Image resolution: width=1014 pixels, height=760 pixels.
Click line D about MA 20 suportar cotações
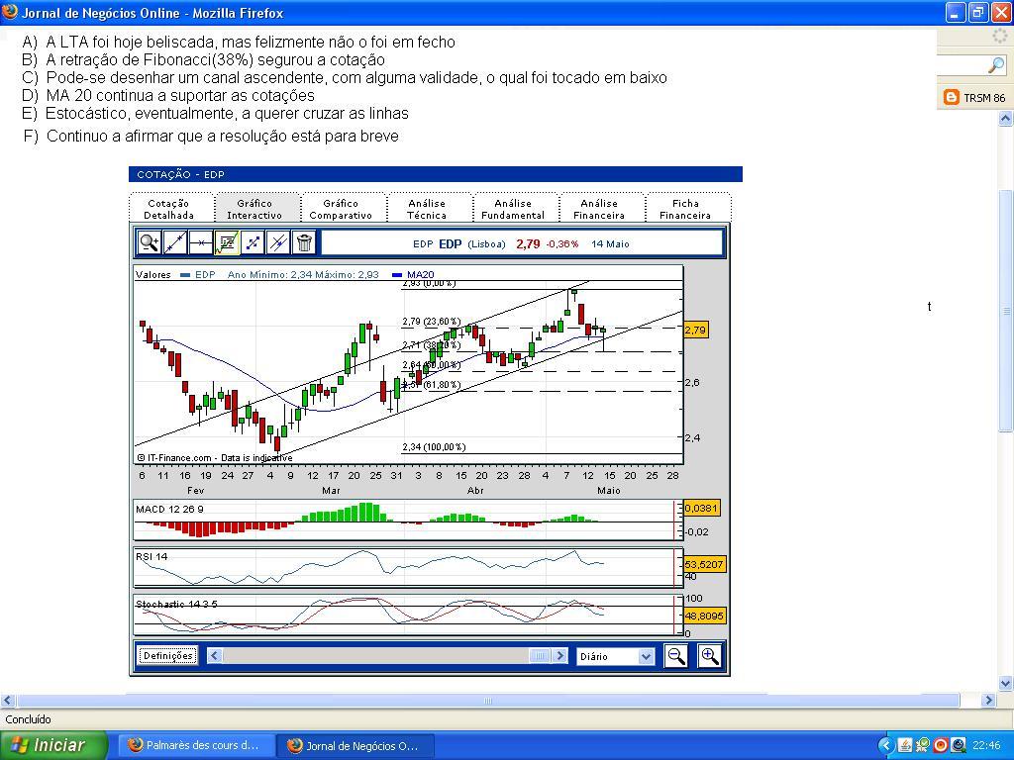tap(168, 96)
